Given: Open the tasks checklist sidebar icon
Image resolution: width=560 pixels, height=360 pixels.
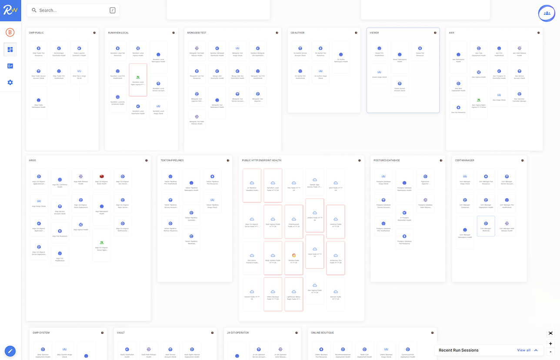Looking at the screenshot, I should point(10,66).
